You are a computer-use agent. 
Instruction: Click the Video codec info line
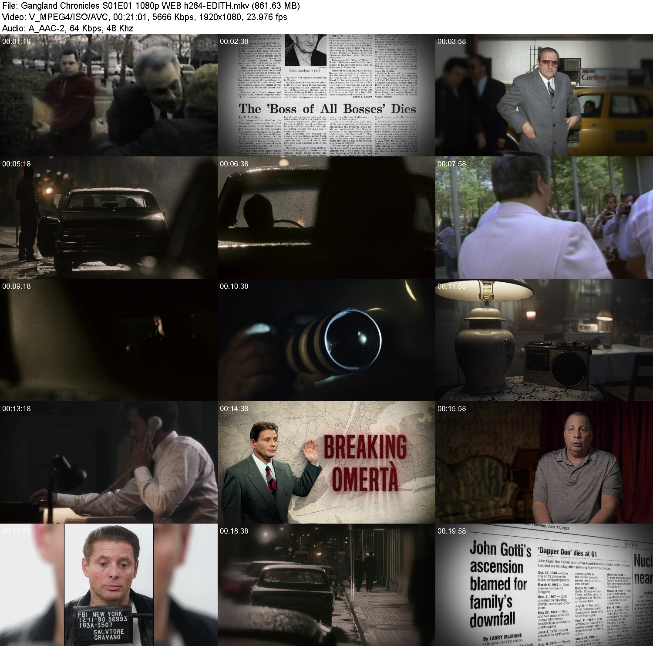point(145,17)
